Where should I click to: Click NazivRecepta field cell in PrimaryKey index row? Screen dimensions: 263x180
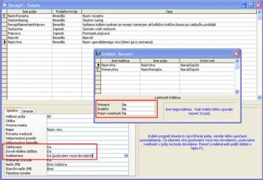pos(160,69)
